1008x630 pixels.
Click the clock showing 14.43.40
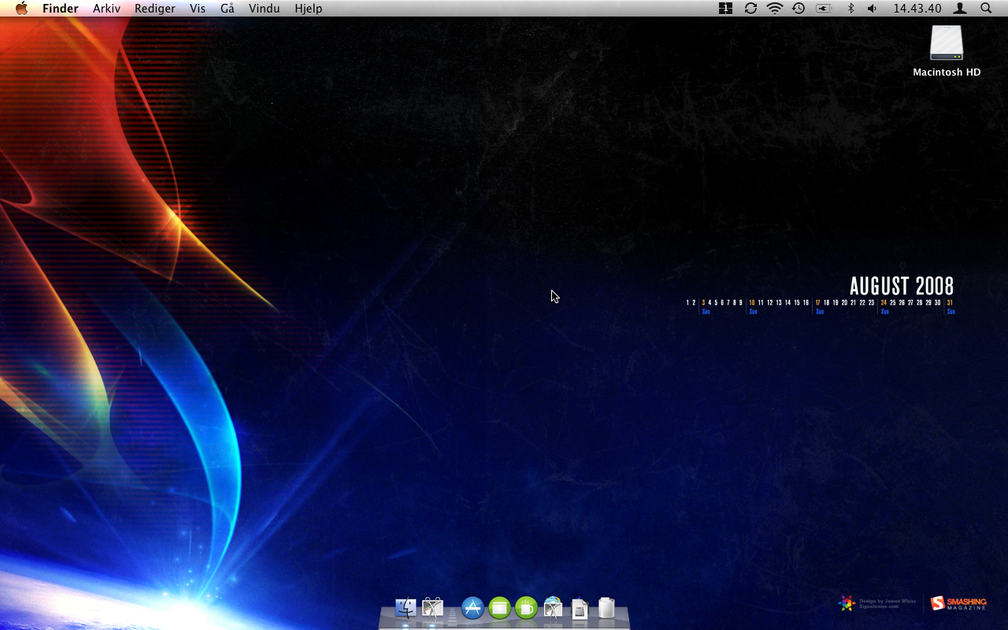tap(917, 9)
